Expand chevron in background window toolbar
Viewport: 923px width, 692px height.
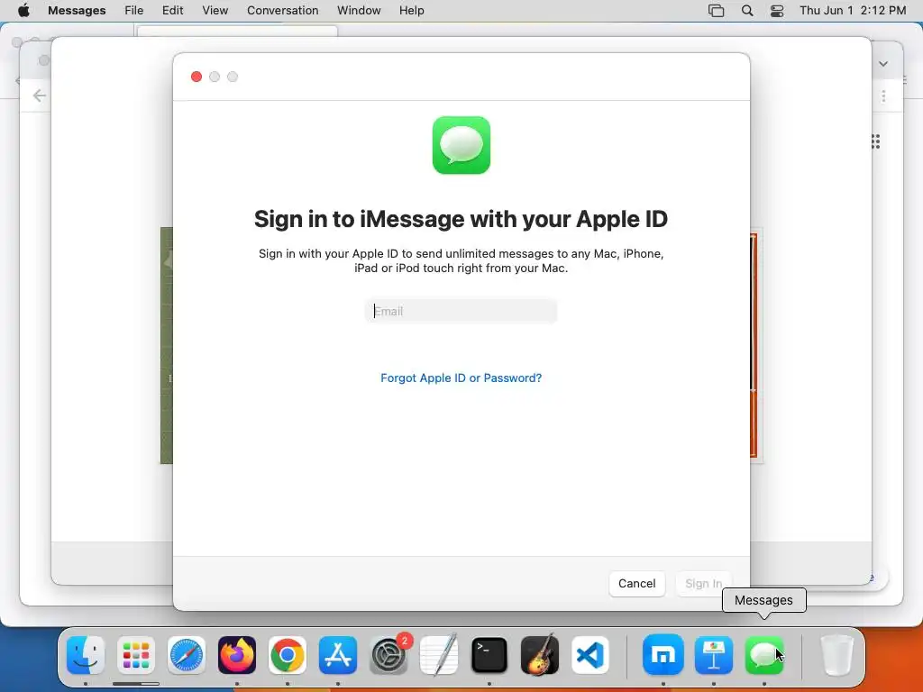click(883, 64)
